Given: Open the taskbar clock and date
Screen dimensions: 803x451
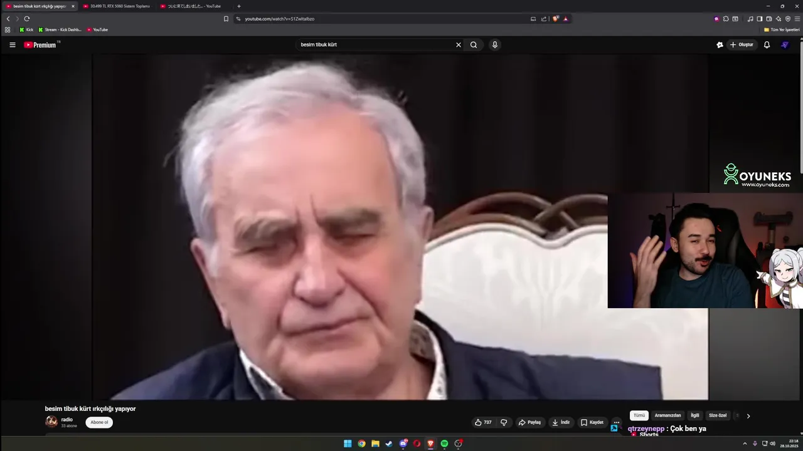Looking at the screenshot, I should [789, 443].
